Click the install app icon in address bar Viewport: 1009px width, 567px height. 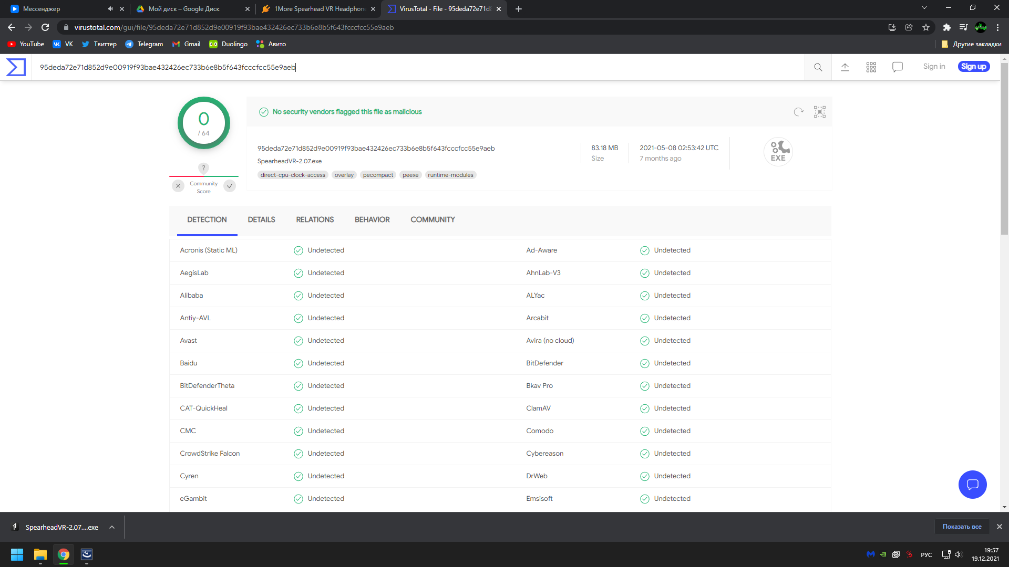click(x=892, y=27)
